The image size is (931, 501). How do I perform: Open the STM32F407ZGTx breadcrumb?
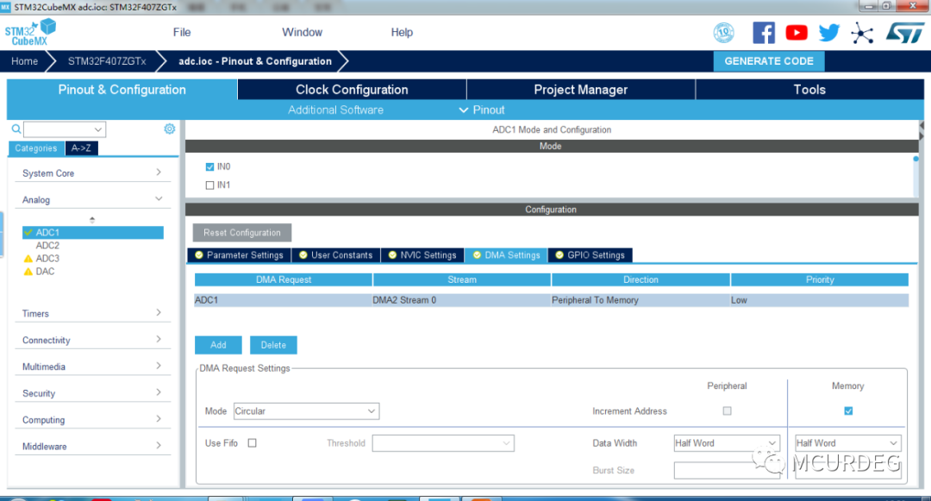coord(107,61)
